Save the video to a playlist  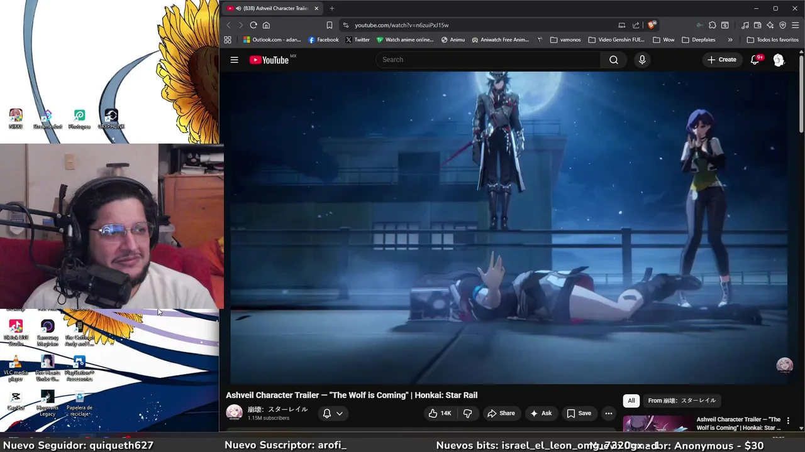(579, 413)
